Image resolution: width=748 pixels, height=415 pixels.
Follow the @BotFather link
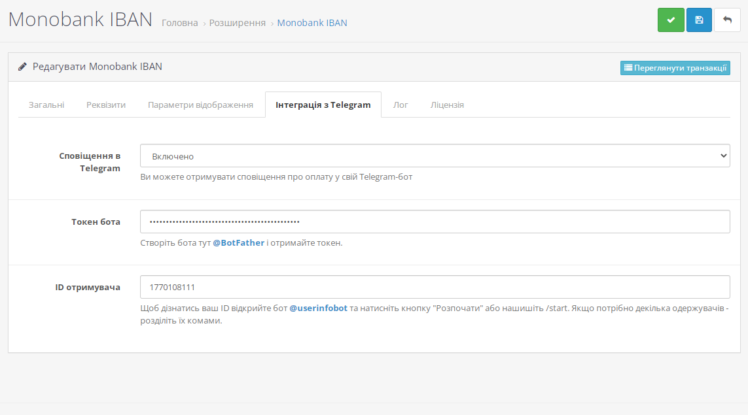[x=238, y=243]
